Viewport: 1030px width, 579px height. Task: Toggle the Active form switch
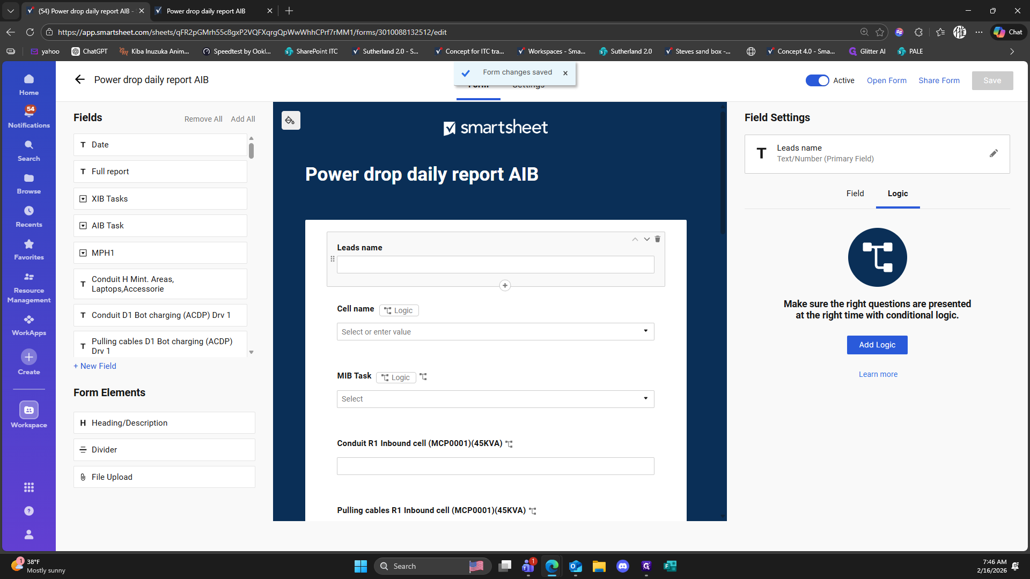click(817, 80)
